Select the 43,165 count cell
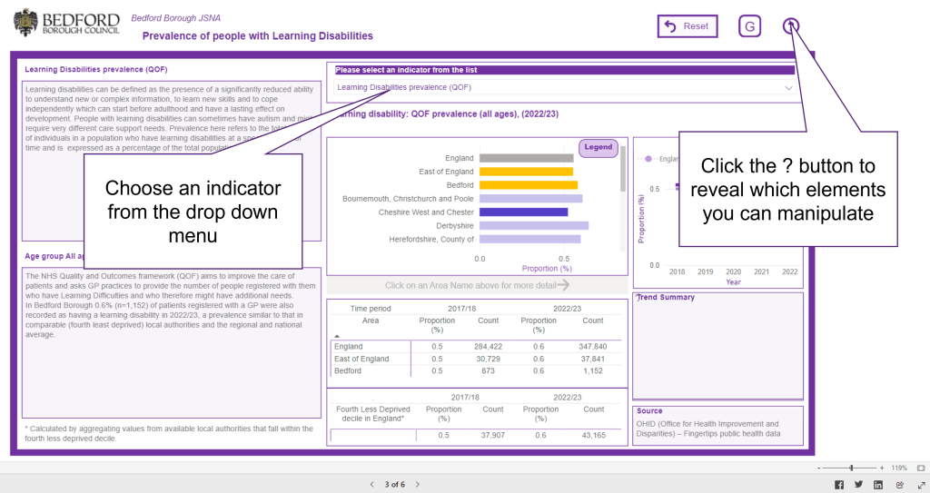The width and height of the screenshot is (930, 493). pyautogui.click(x=594, y=435)
